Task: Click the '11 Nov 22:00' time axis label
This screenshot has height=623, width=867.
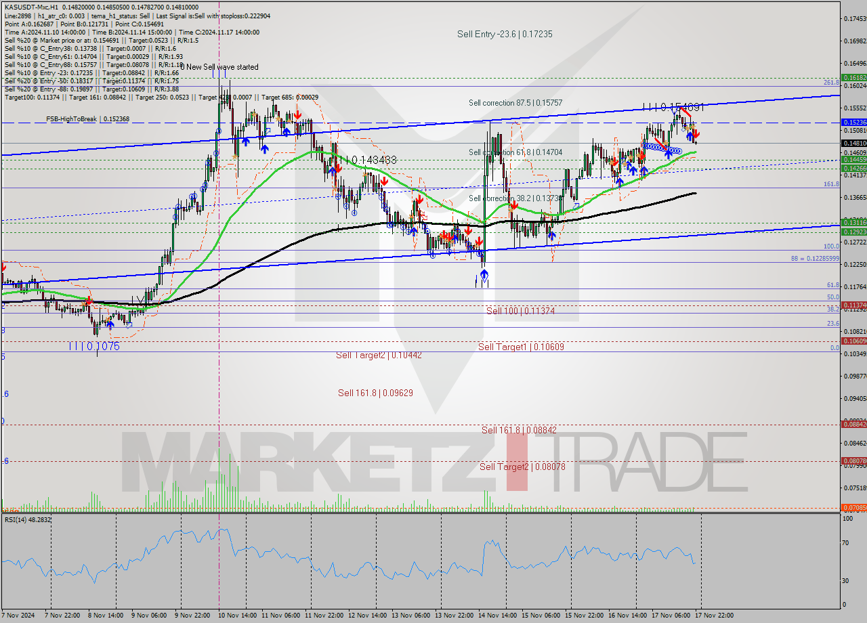Action: (326, 615)
